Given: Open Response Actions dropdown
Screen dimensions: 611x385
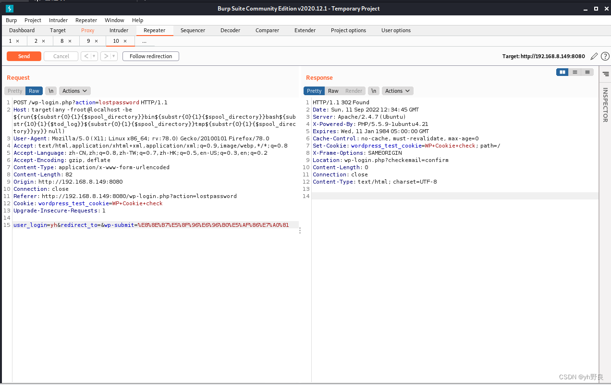Looking at the screenshot, I should point(398,91).
